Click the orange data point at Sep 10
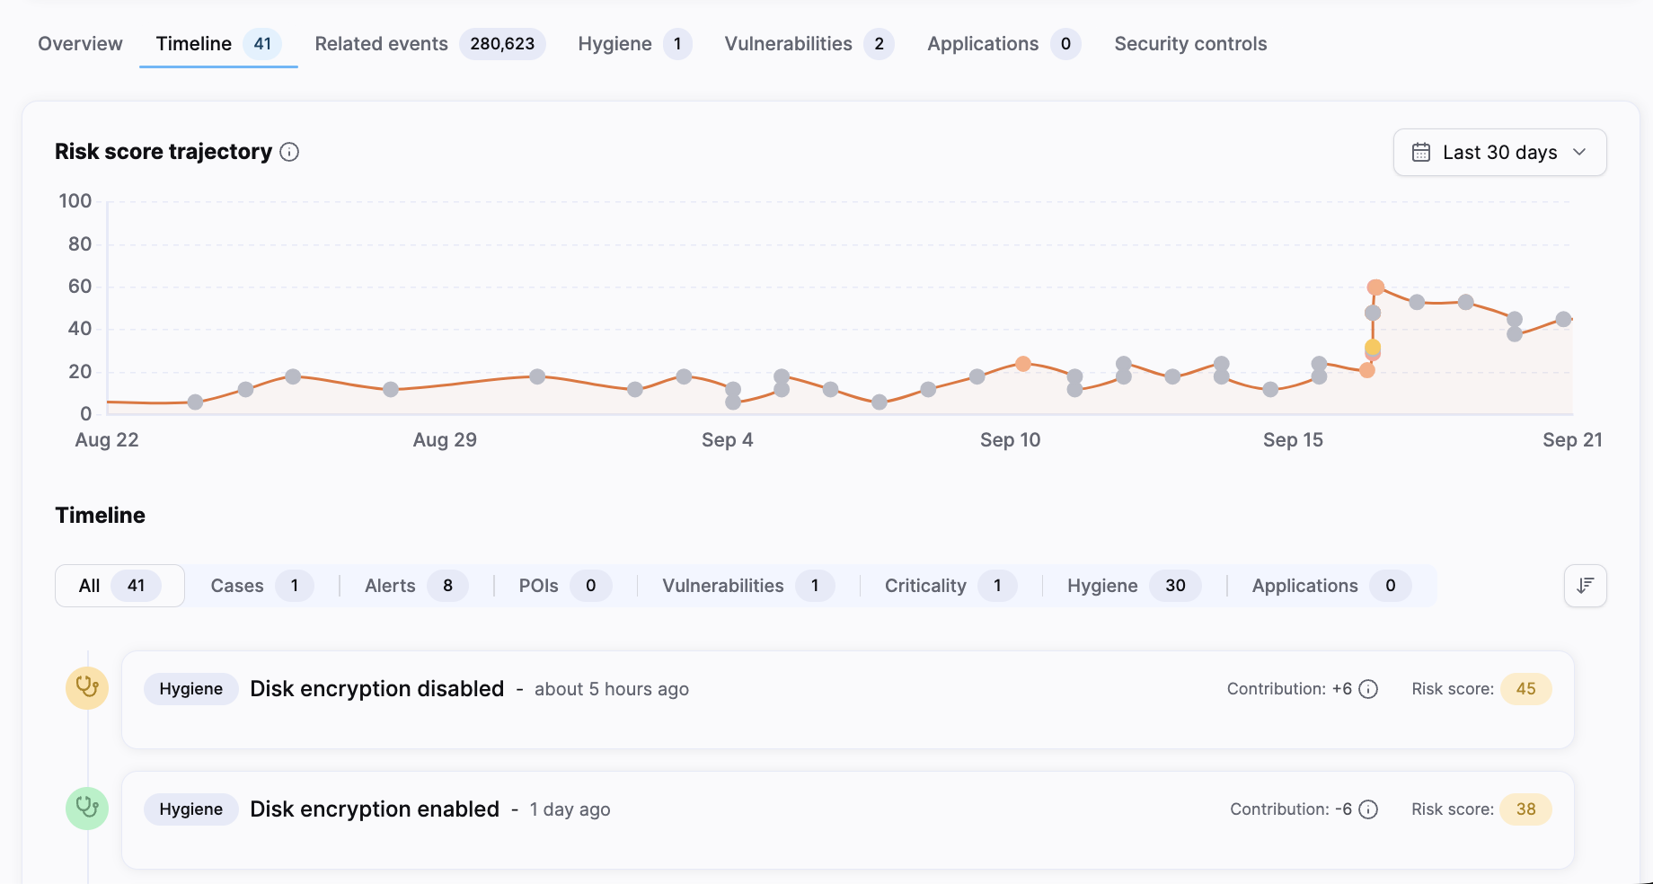The width and height of the screenshot is (1653, 884). pos(1023,364)
